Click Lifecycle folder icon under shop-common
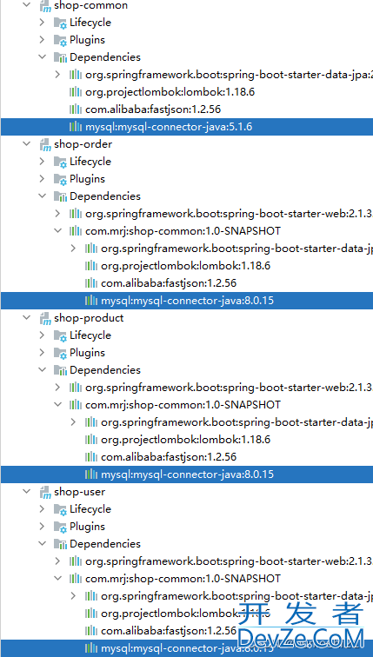 [60, 23]
